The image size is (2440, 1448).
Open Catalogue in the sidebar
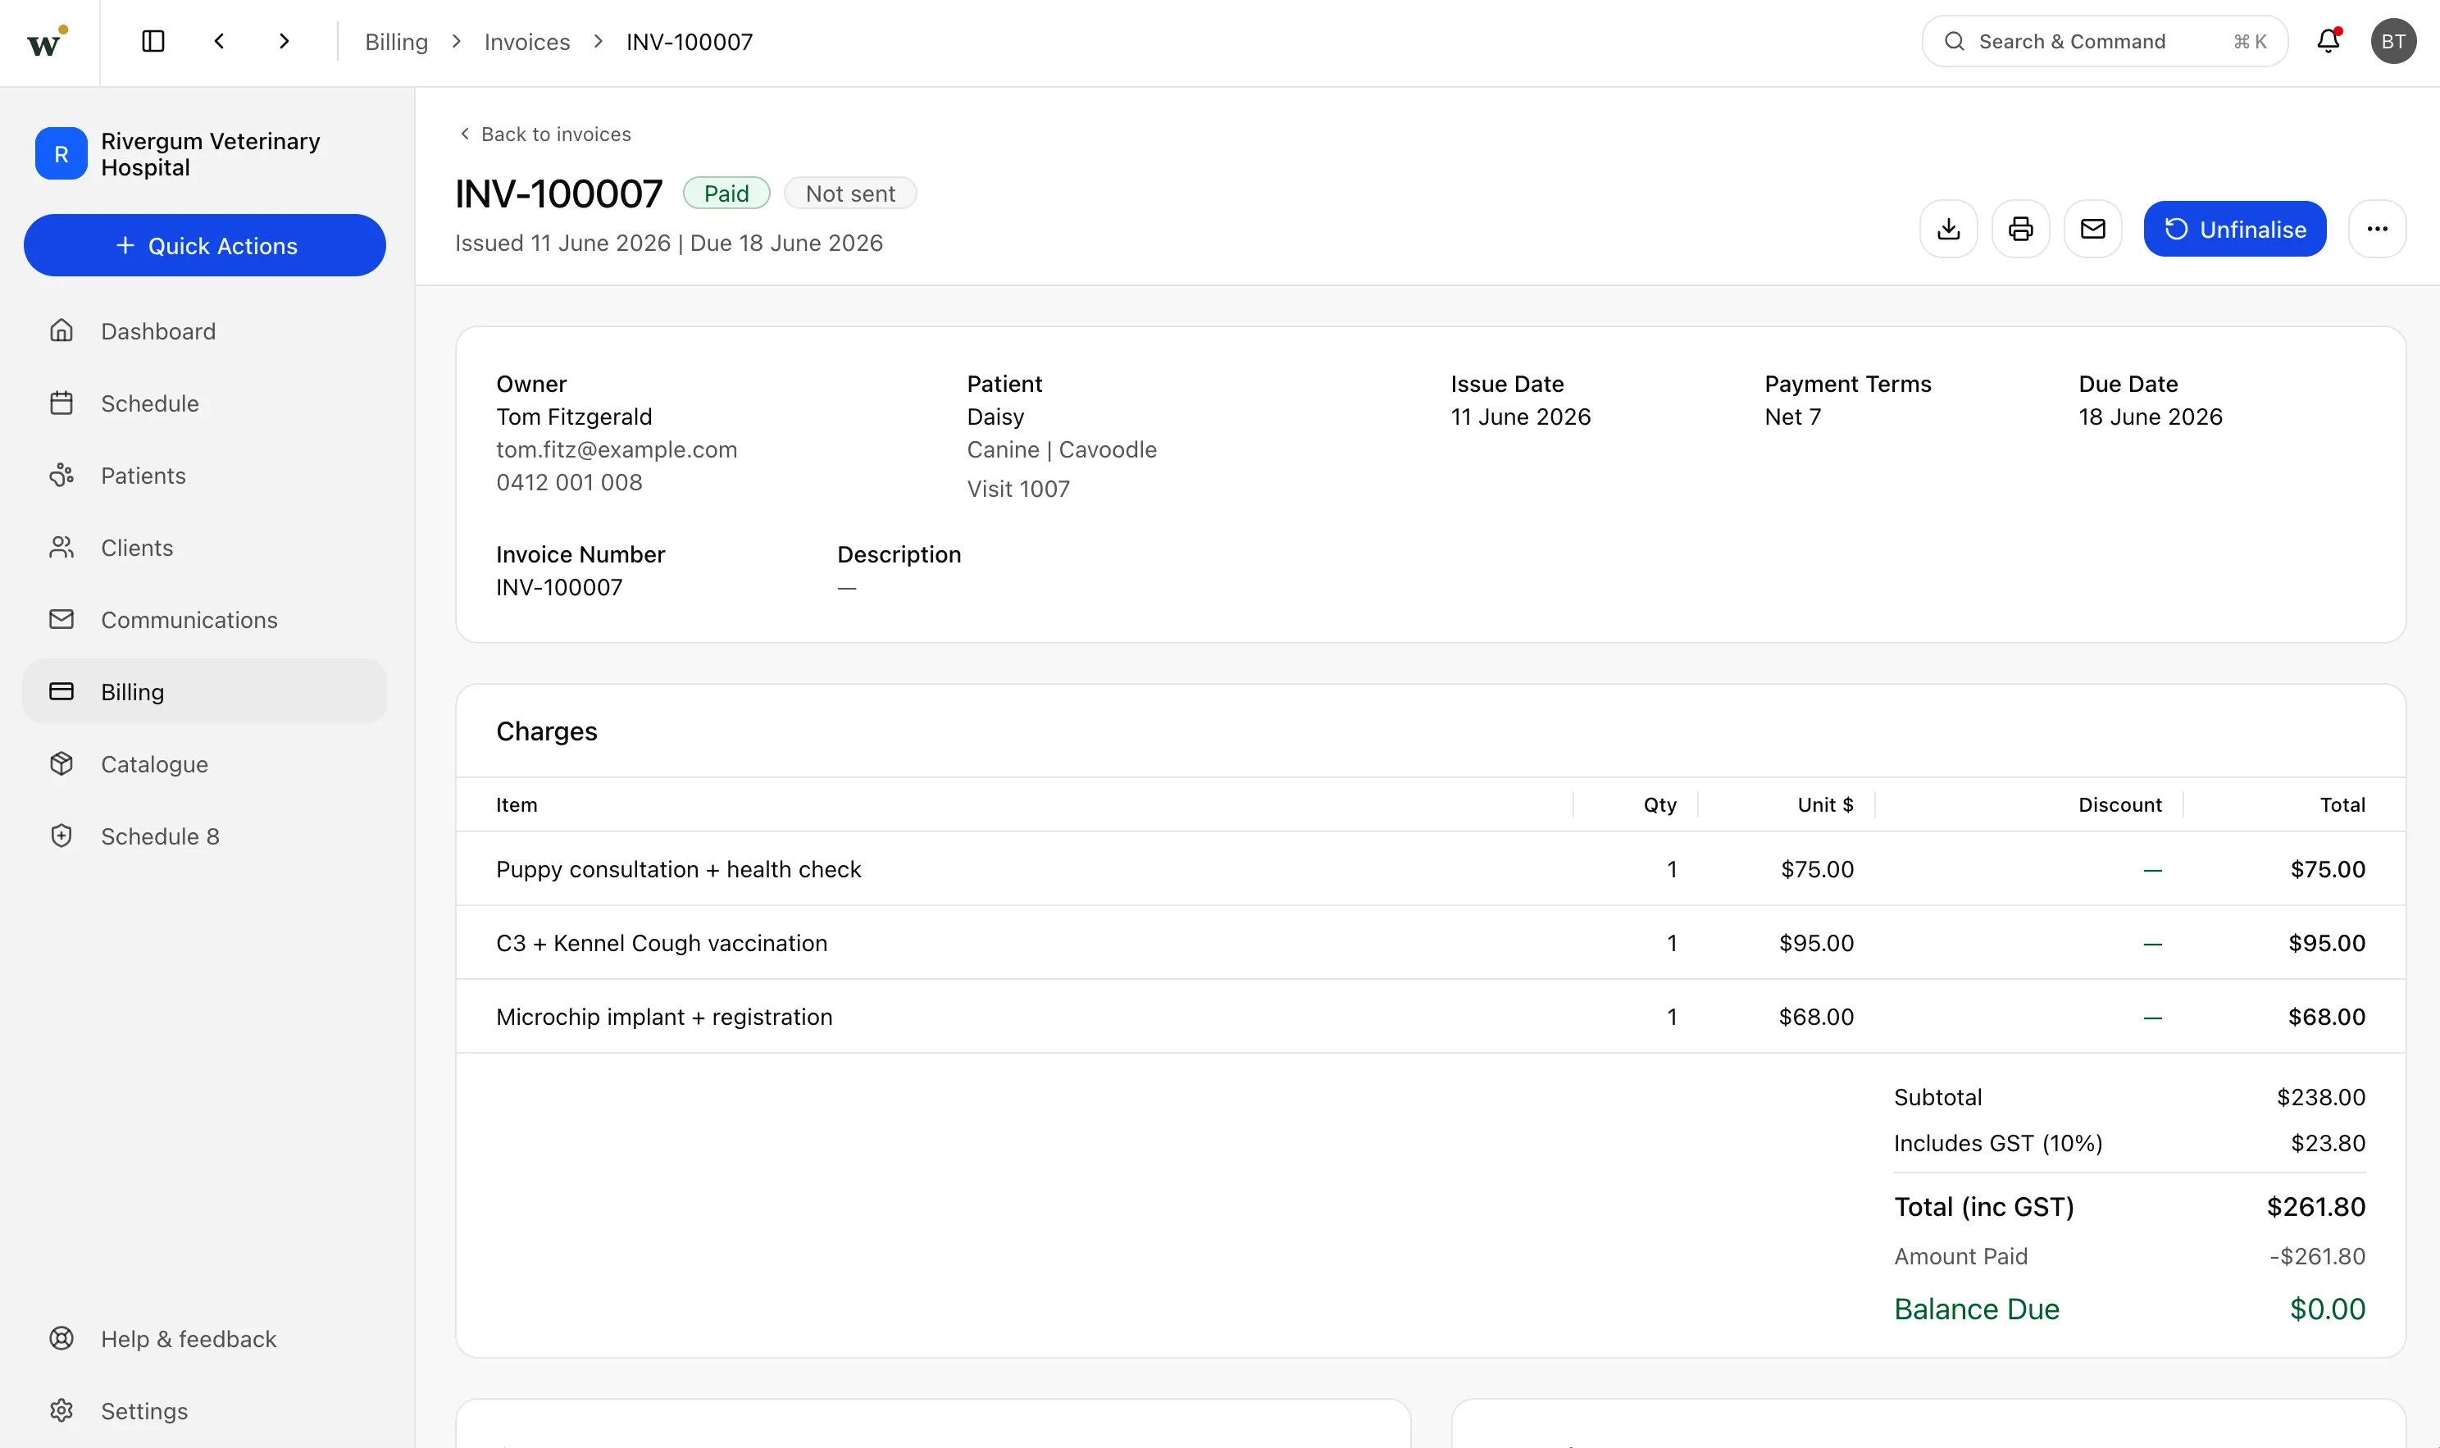205,764
